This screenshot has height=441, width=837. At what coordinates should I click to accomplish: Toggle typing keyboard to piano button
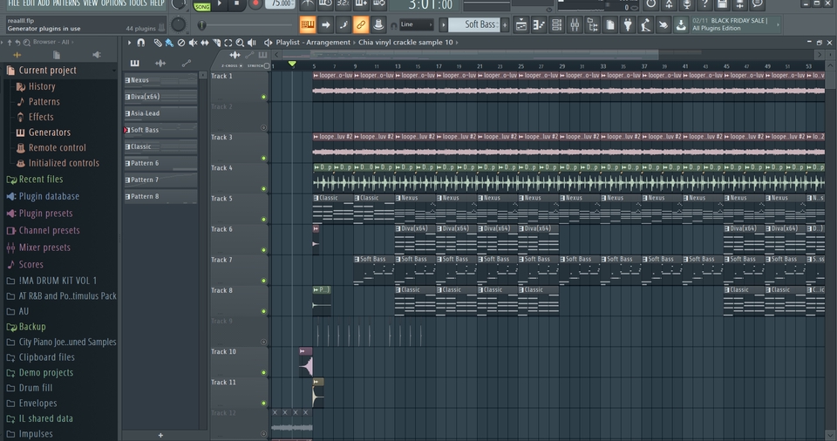click(x=308, y=24)
